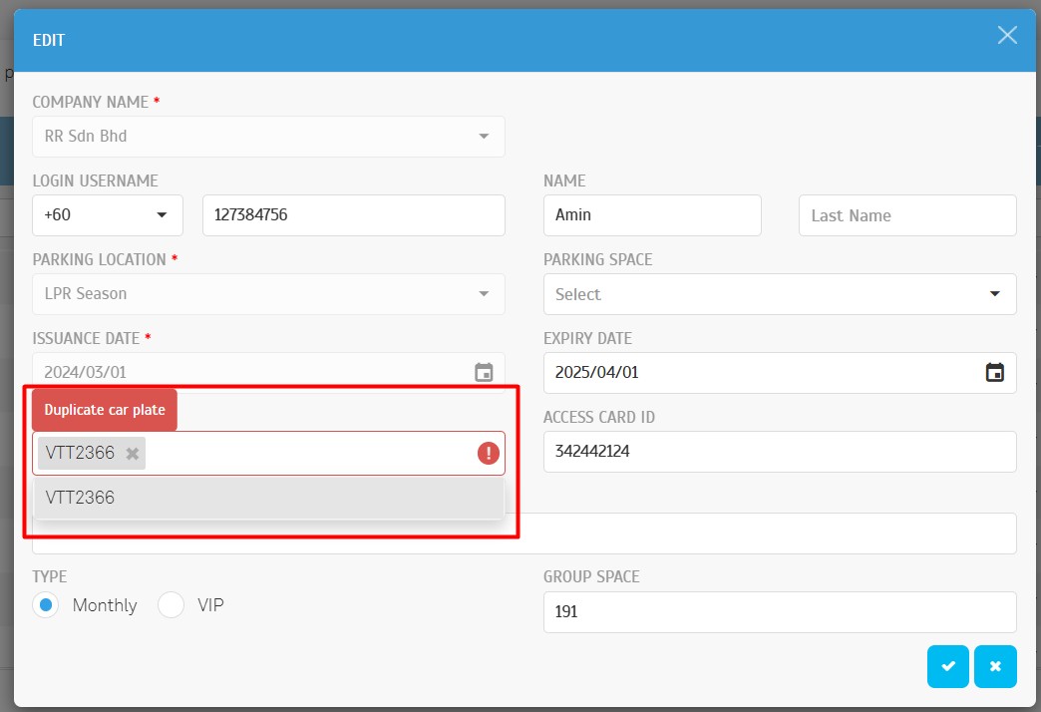Confirm changes with the checkmark button
The height and width of the screenshot is (712, 1041).
(947, 667)
